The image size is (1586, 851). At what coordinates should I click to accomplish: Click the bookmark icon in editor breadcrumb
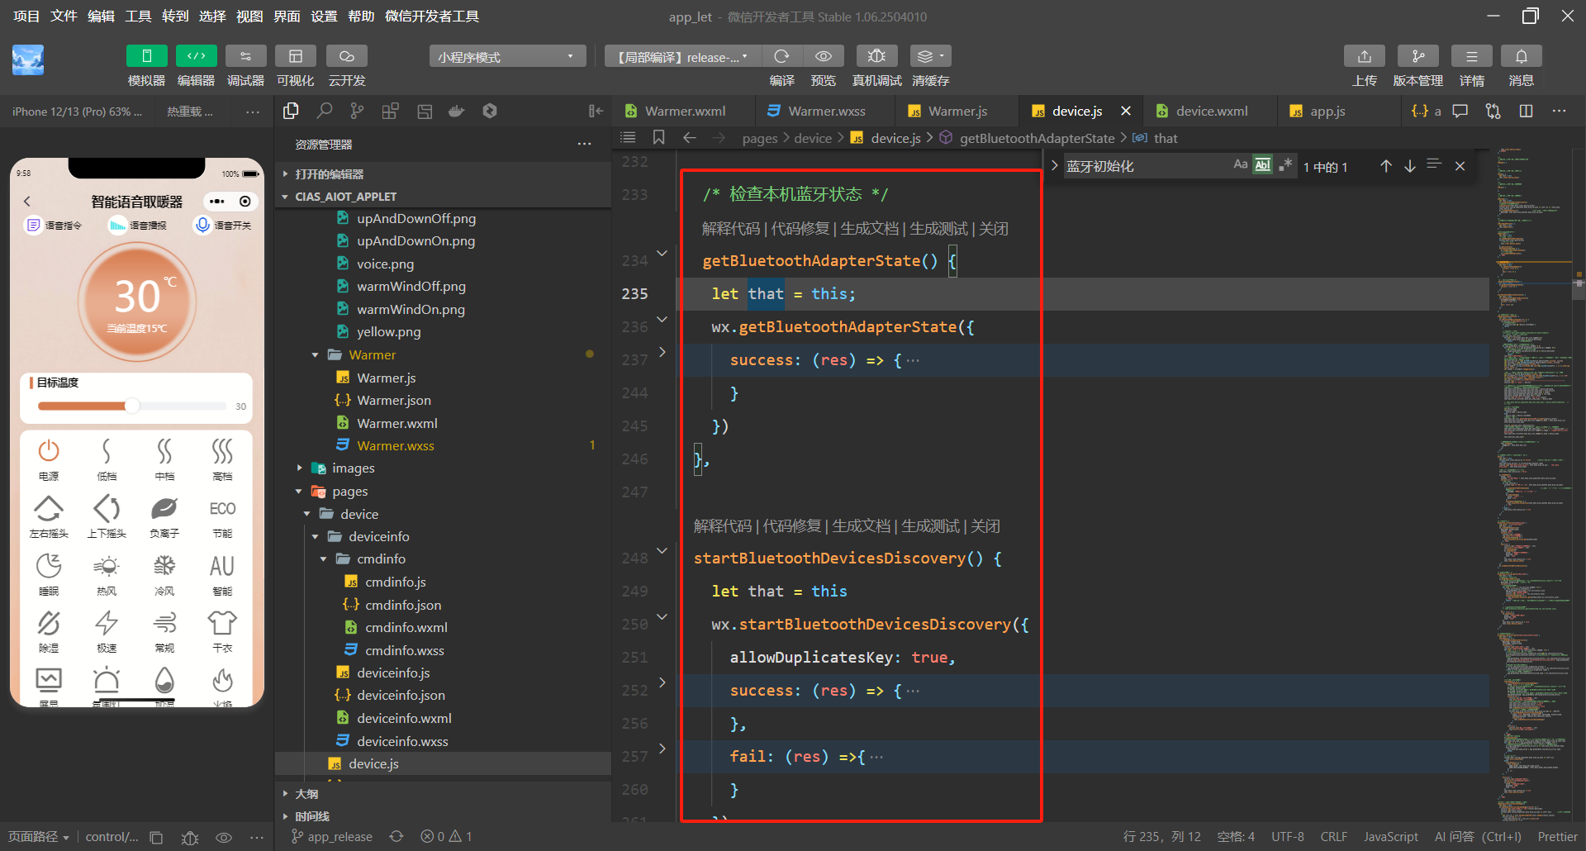[x=658, y=138]
